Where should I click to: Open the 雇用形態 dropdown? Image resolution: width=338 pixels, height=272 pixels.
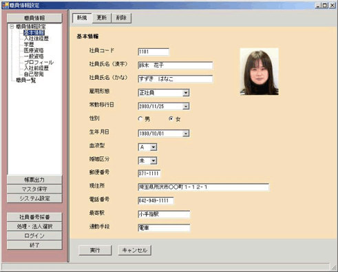186,93
